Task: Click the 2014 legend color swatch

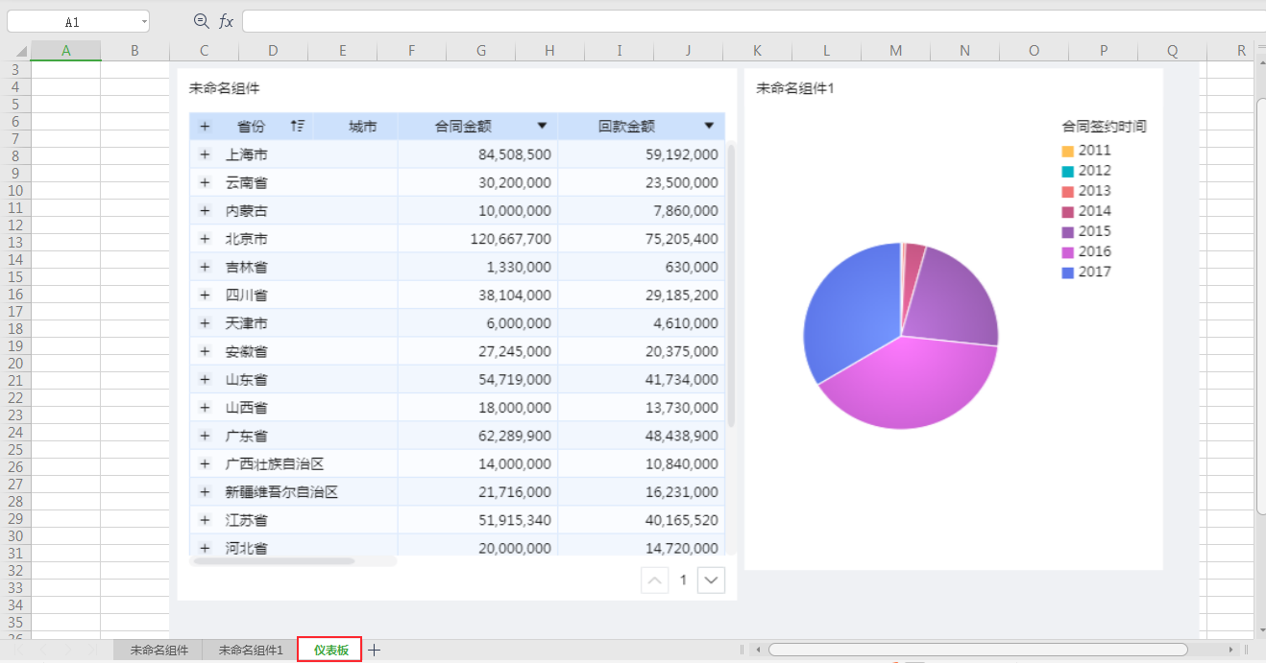Action: [x=1068, y=211]
